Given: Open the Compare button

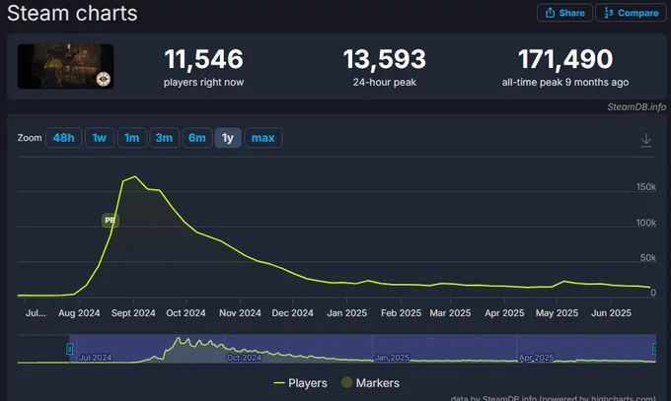Looking at the screenshot, I should [x=631, y=13].
